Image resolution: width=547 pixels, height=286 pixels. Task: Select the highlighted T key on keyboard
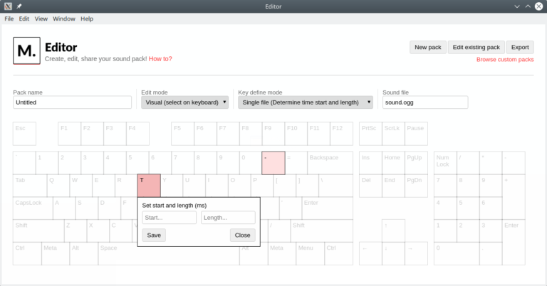point(149,185)
